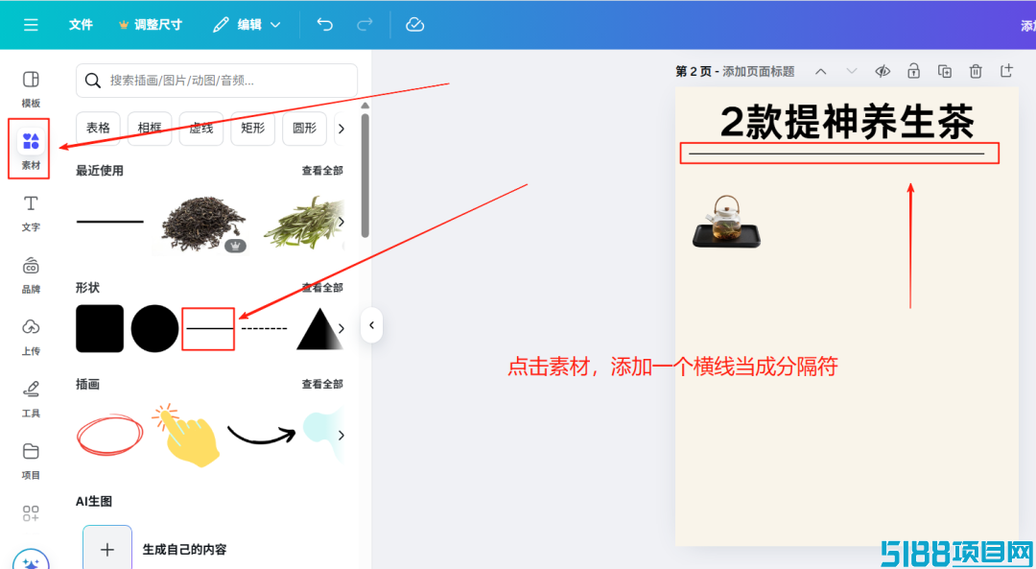The height and width of the screenshot is (569, 1036).
Task: Collapse the side panel with arrow tab
Action: point(371,325)
